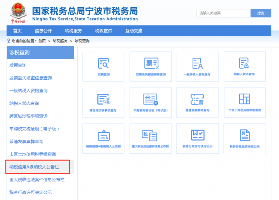Click the 市区土地使用税等级查询 icon

click(x=245, y=103)
